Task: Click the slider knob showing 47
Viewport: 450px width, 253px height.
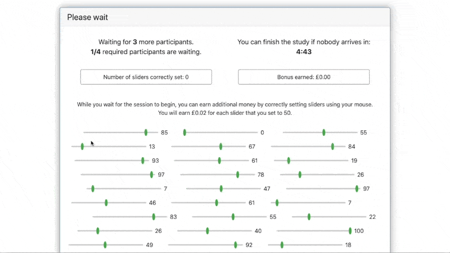Action: [221, 189]
